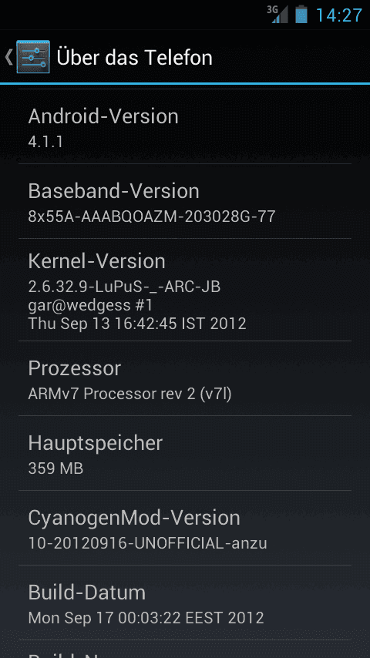Tap the 4.1.1 version number
This screenshot has width=370, height=658.
point(45,142)
